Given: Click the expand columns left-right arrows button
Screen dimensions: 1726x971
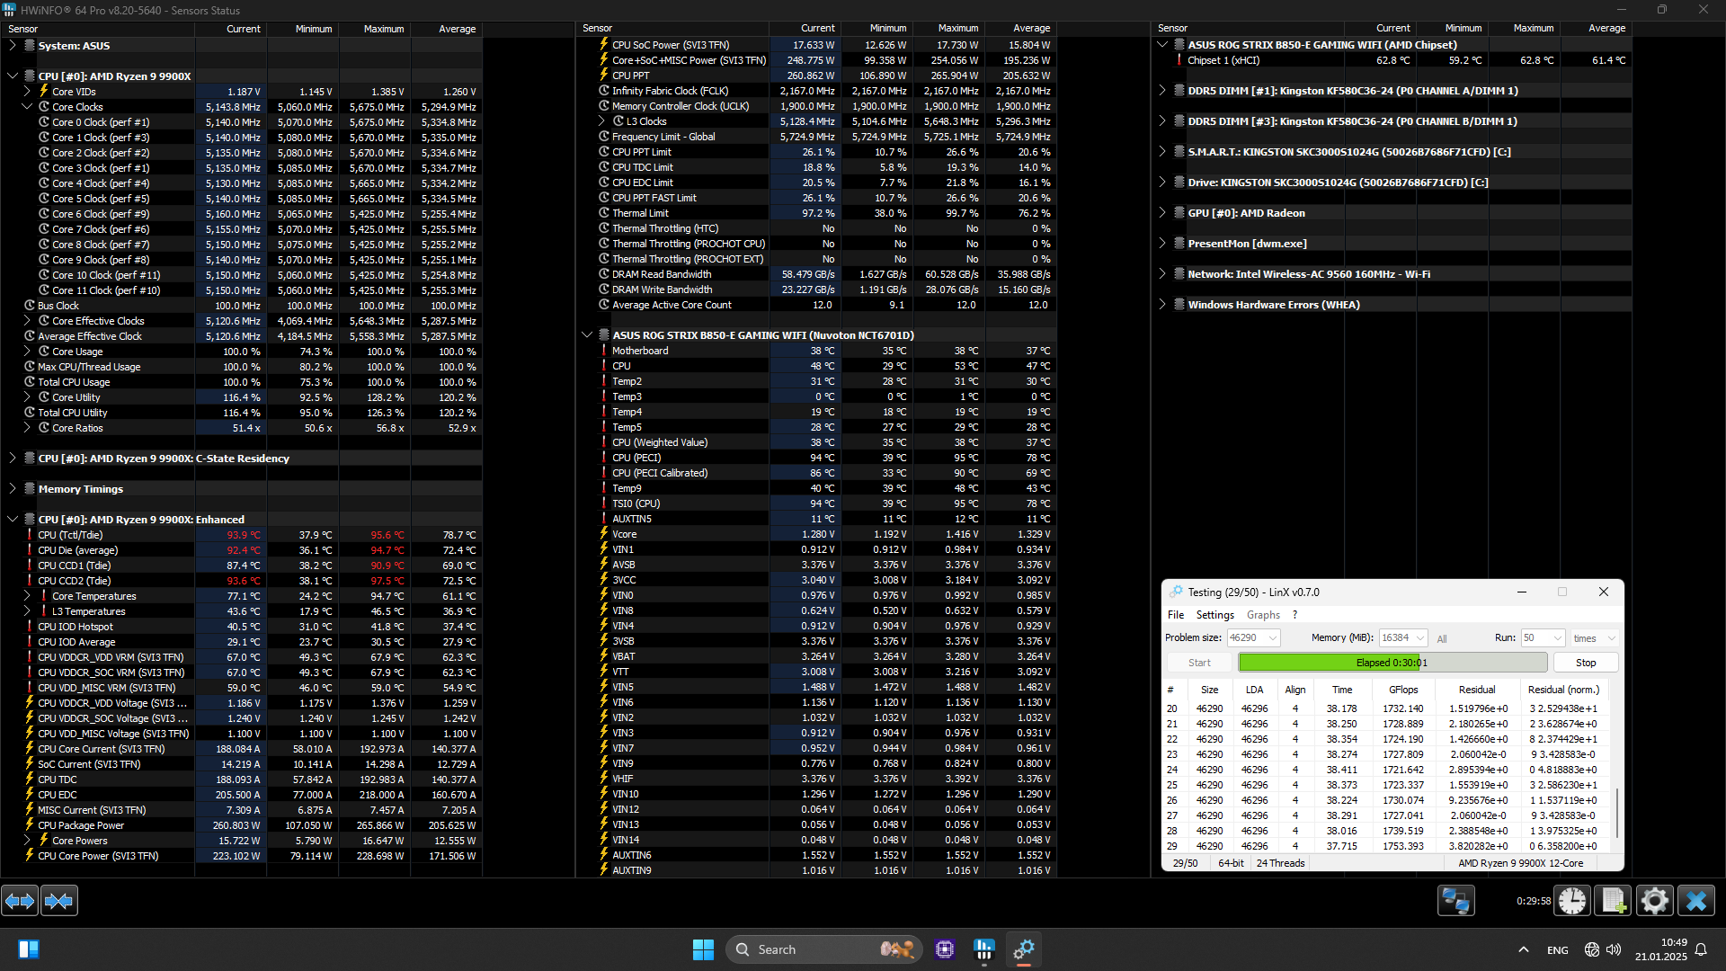Looking at the screenshot, I should [20, 901].
